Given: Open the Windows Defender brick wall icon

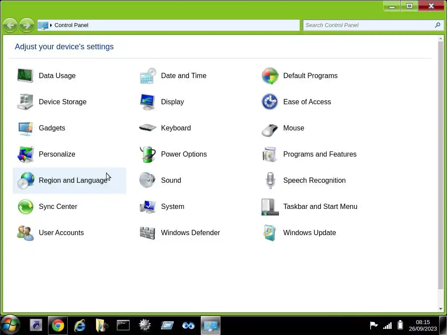Looking at the screenshot, I should coord(148,233).
